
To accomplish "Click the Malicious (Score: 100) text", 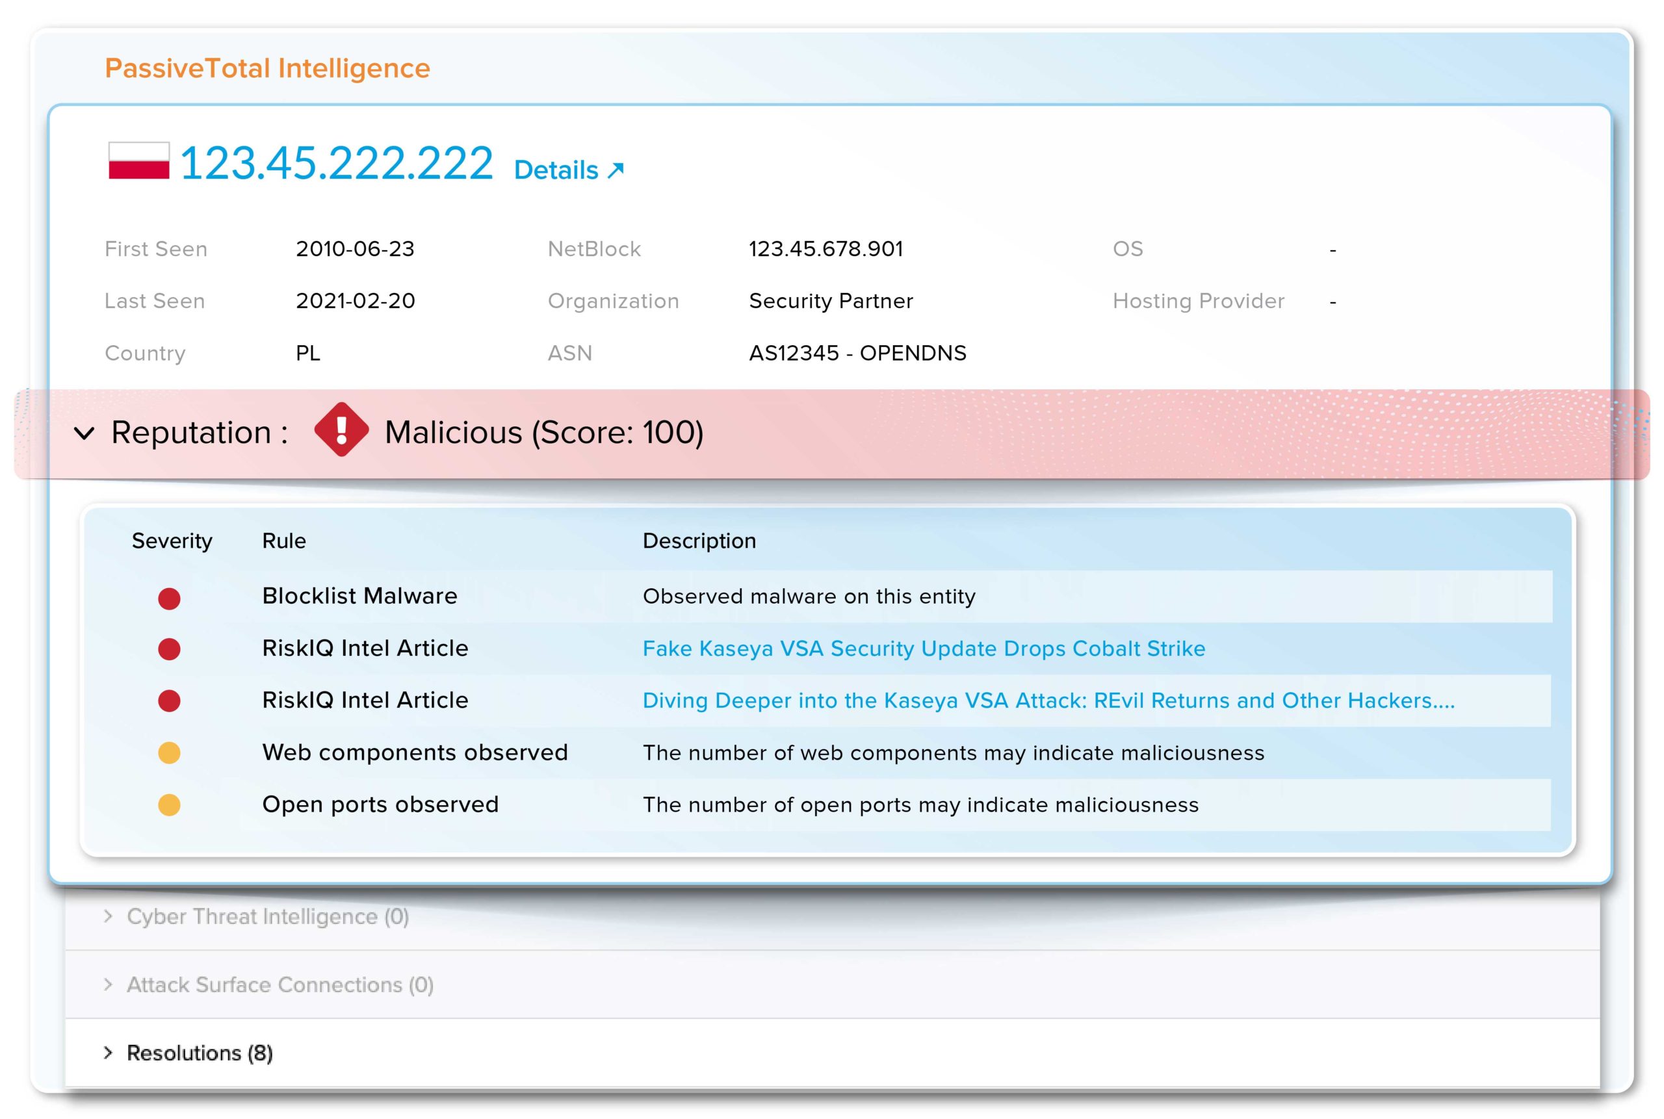I will coord(544,433).
